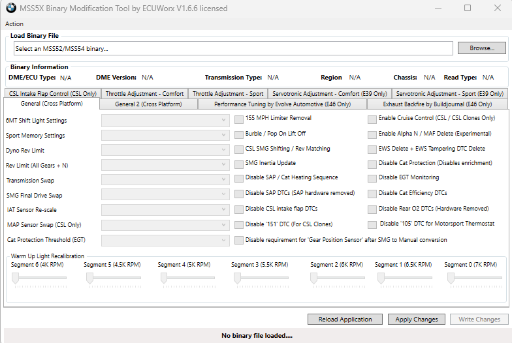
Task: Open the Dyno Rev Limit dropdown
Action: pos(165,150)
